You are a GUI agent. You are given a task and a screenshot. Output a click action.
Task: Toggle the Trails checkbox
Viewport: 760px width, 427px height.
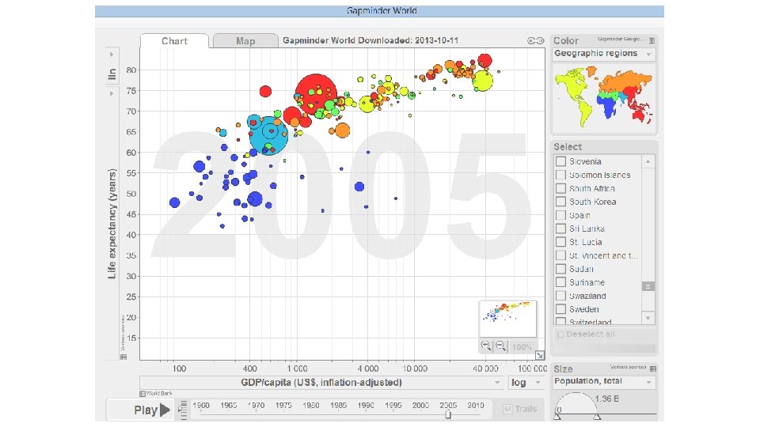tap(507, 409)
